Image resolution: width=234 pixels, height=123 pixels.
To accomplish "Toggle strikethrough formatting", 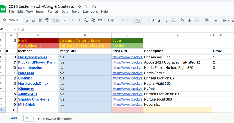I will 166,20.
